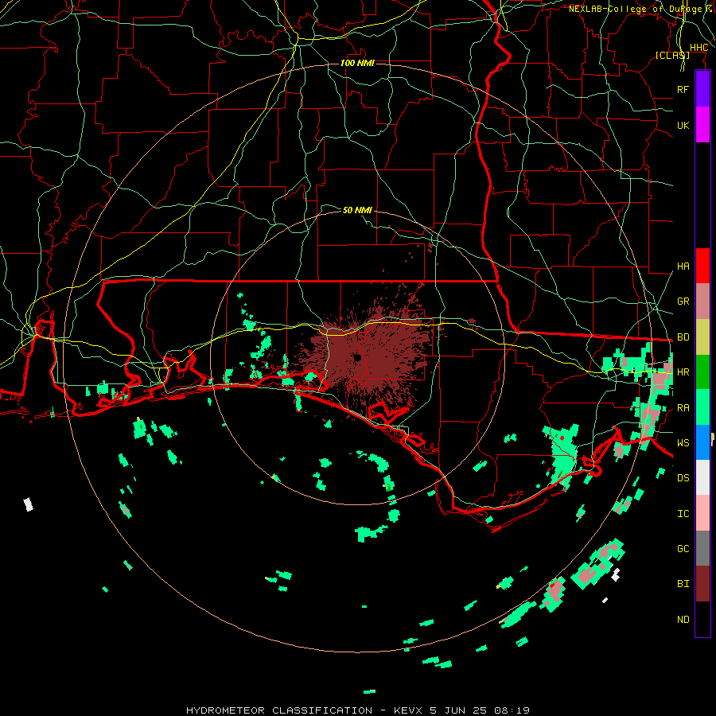
Task: Pick the bright green RA legend block
Action: [702, 407]
